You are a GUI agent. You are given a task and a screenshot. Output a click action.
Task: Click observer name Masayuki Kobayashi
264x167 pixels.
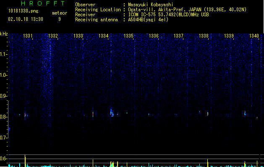(x=151, y=5)
